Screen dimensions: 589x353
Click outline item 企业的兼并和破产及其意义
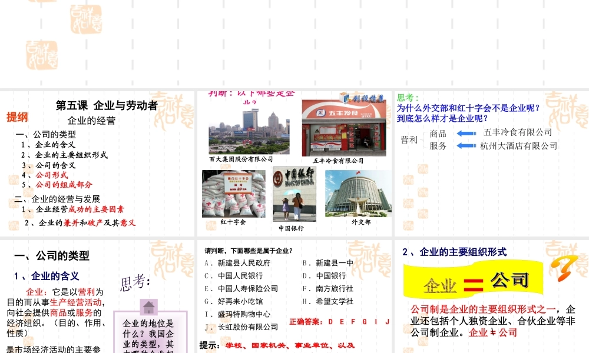point(80,223)
